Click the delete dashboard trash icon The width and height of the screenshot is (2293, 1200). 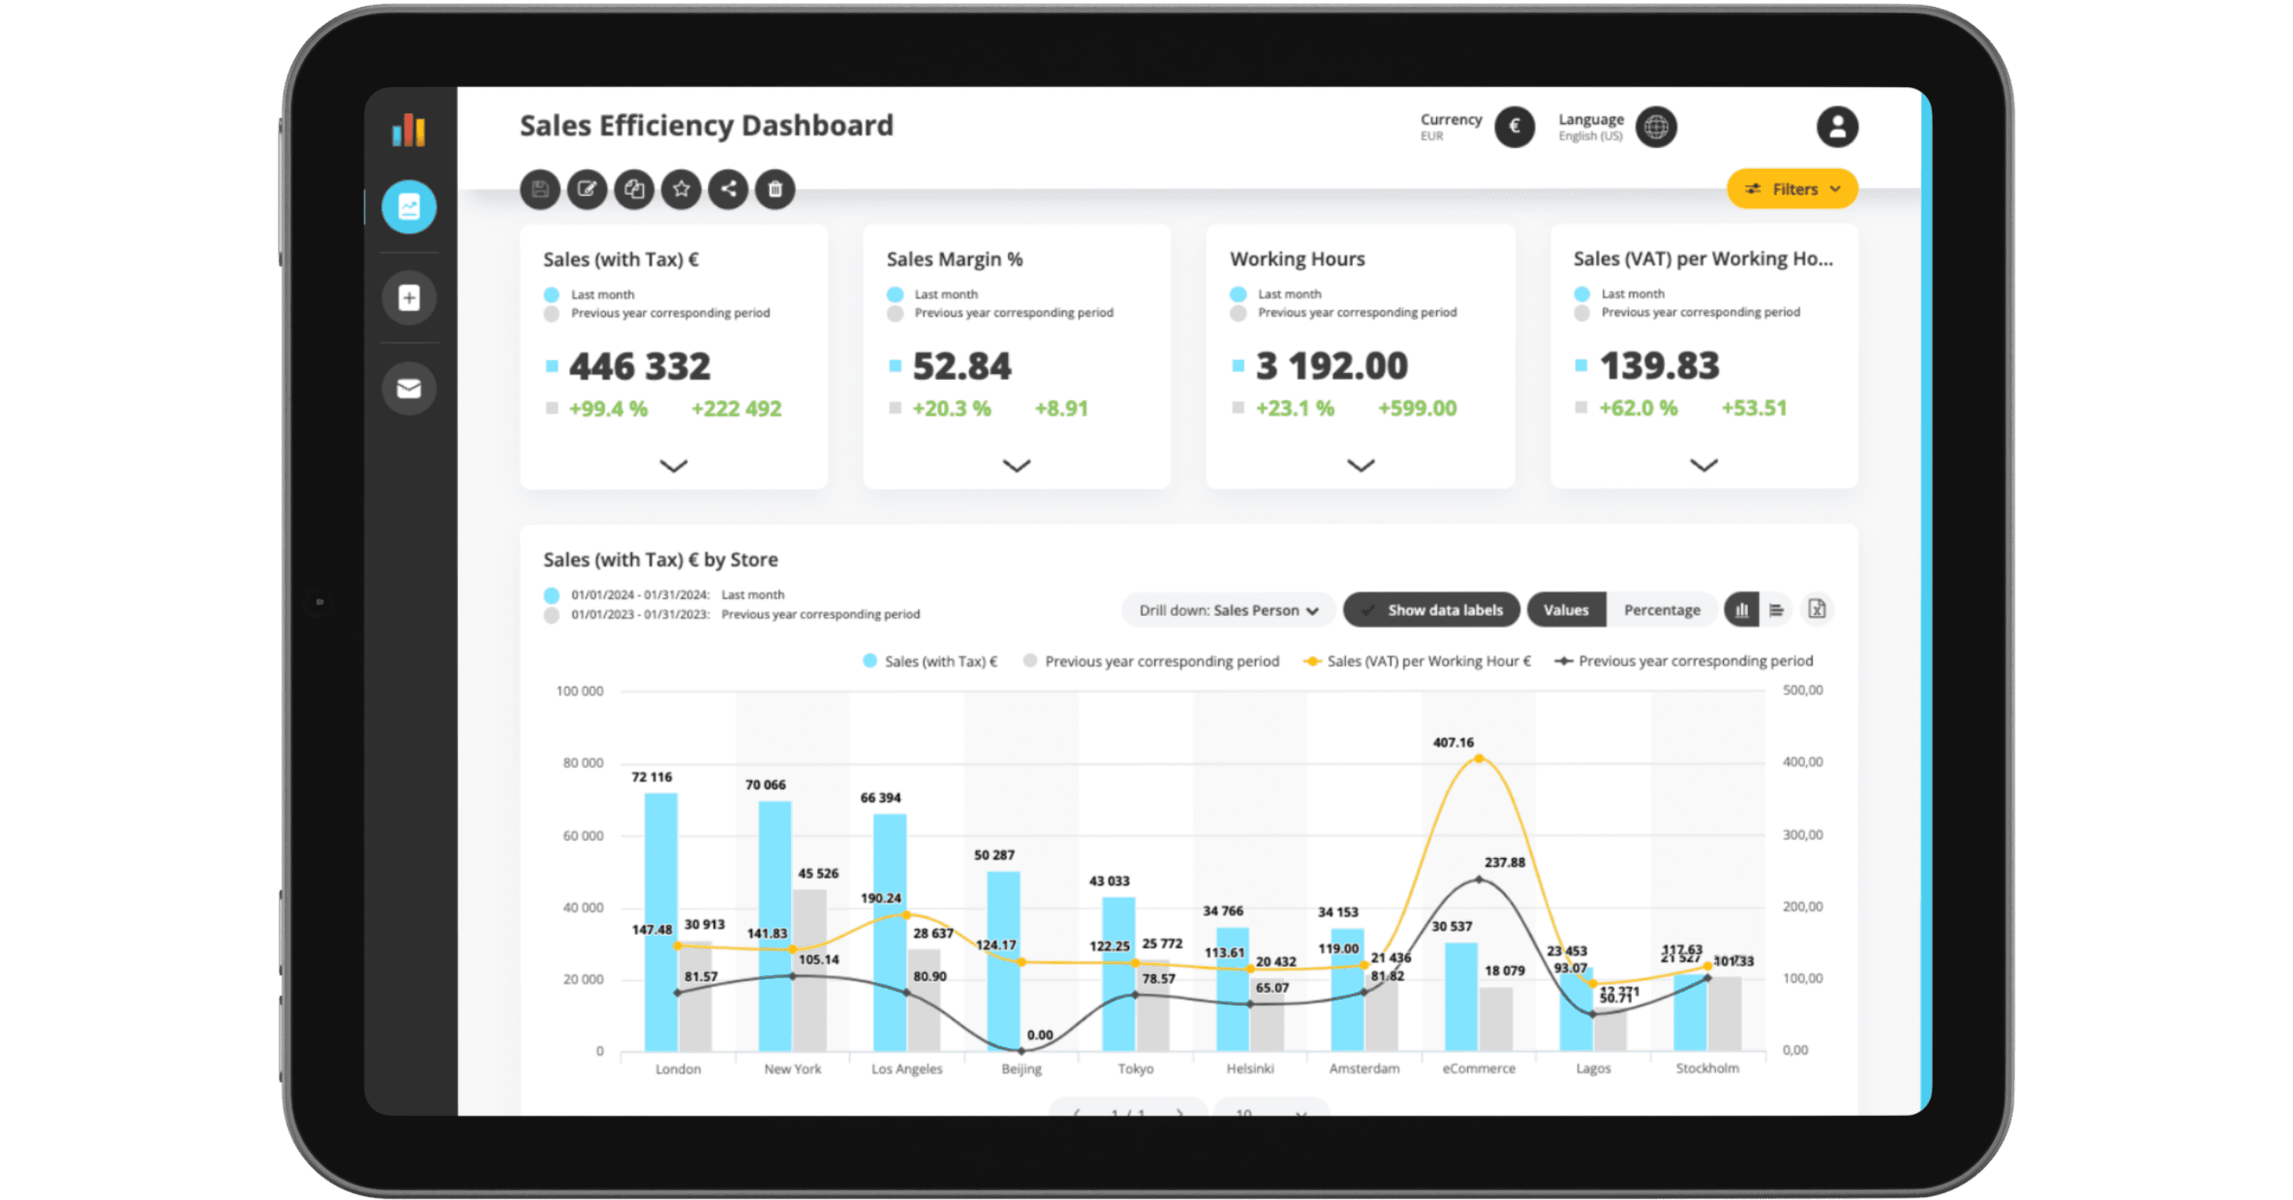pos(775,189)
